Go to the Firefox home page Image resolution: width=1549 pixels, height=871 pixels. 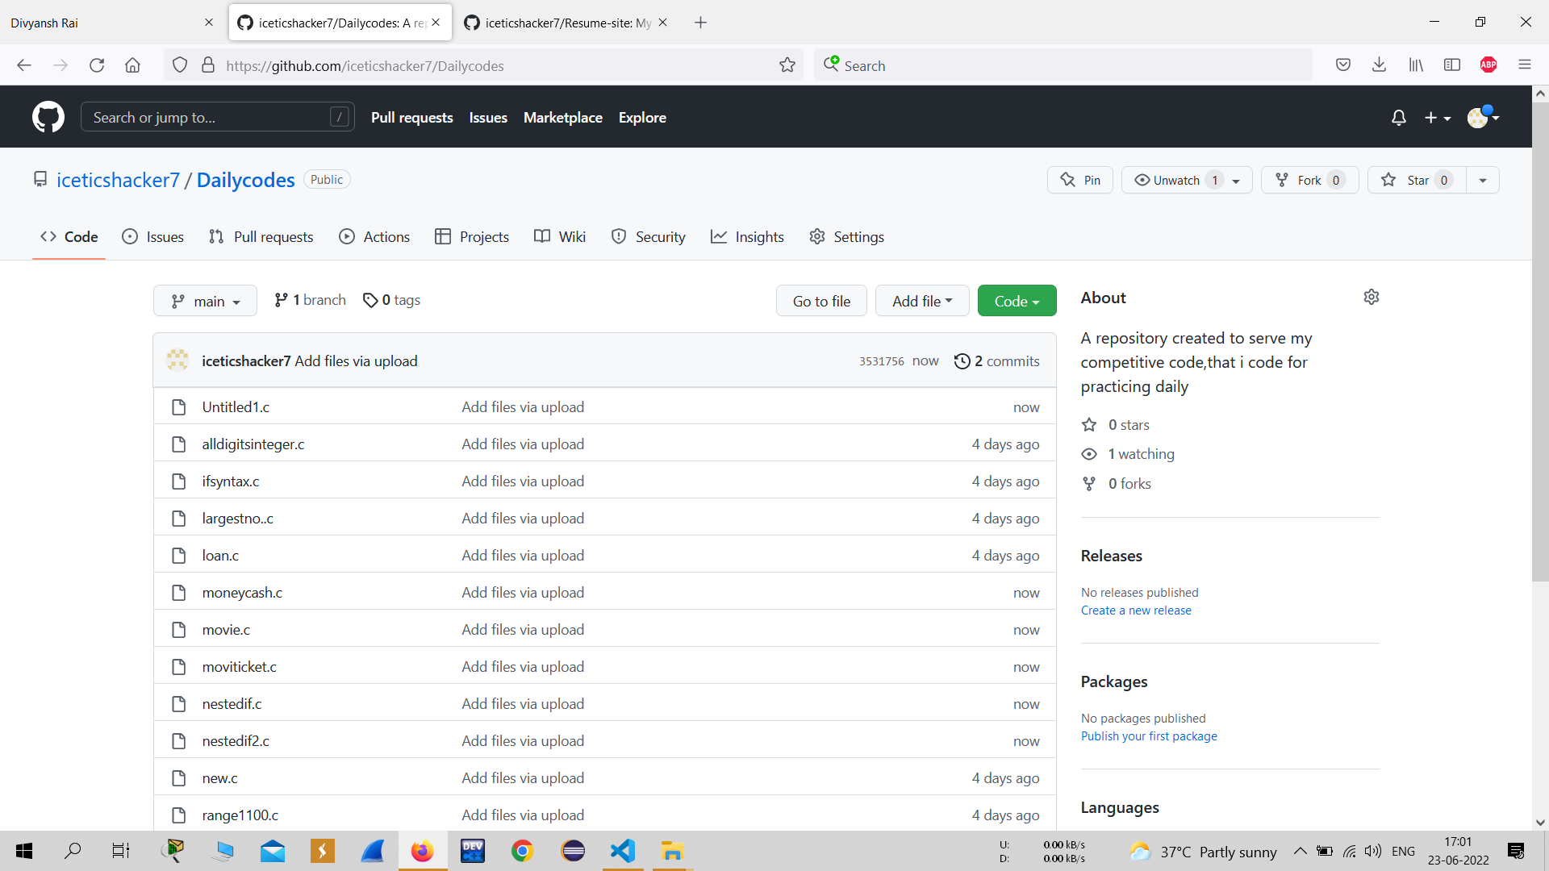click(132, 65)
